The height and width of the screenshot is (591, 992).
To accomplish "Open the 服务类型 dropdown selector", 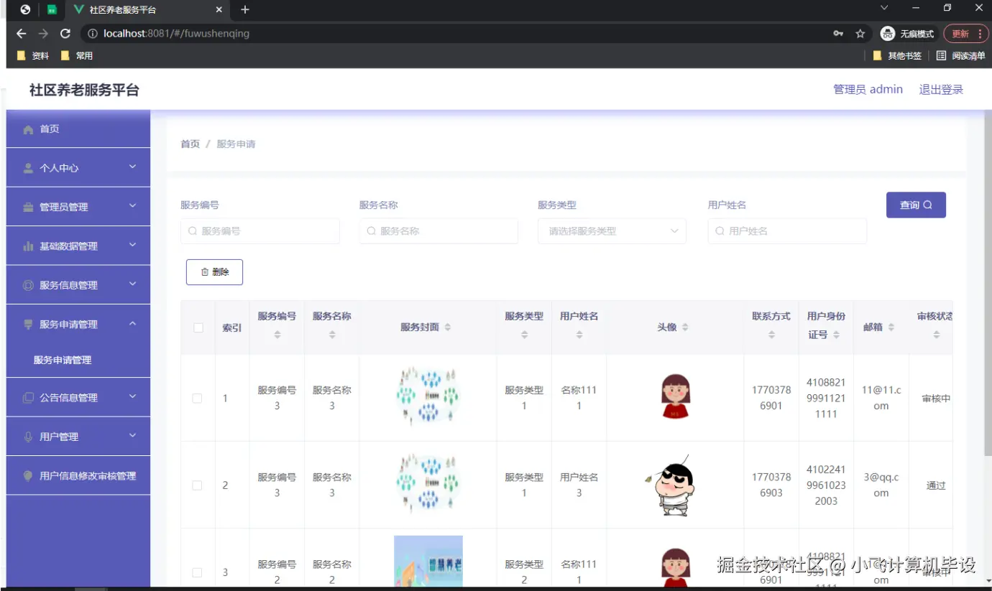I will click(612, 231).
